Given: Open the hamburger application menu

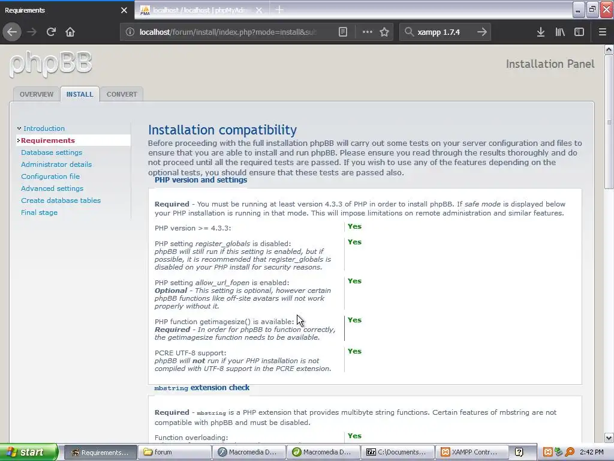Looking at the screenshot, I should click(602, 32).
